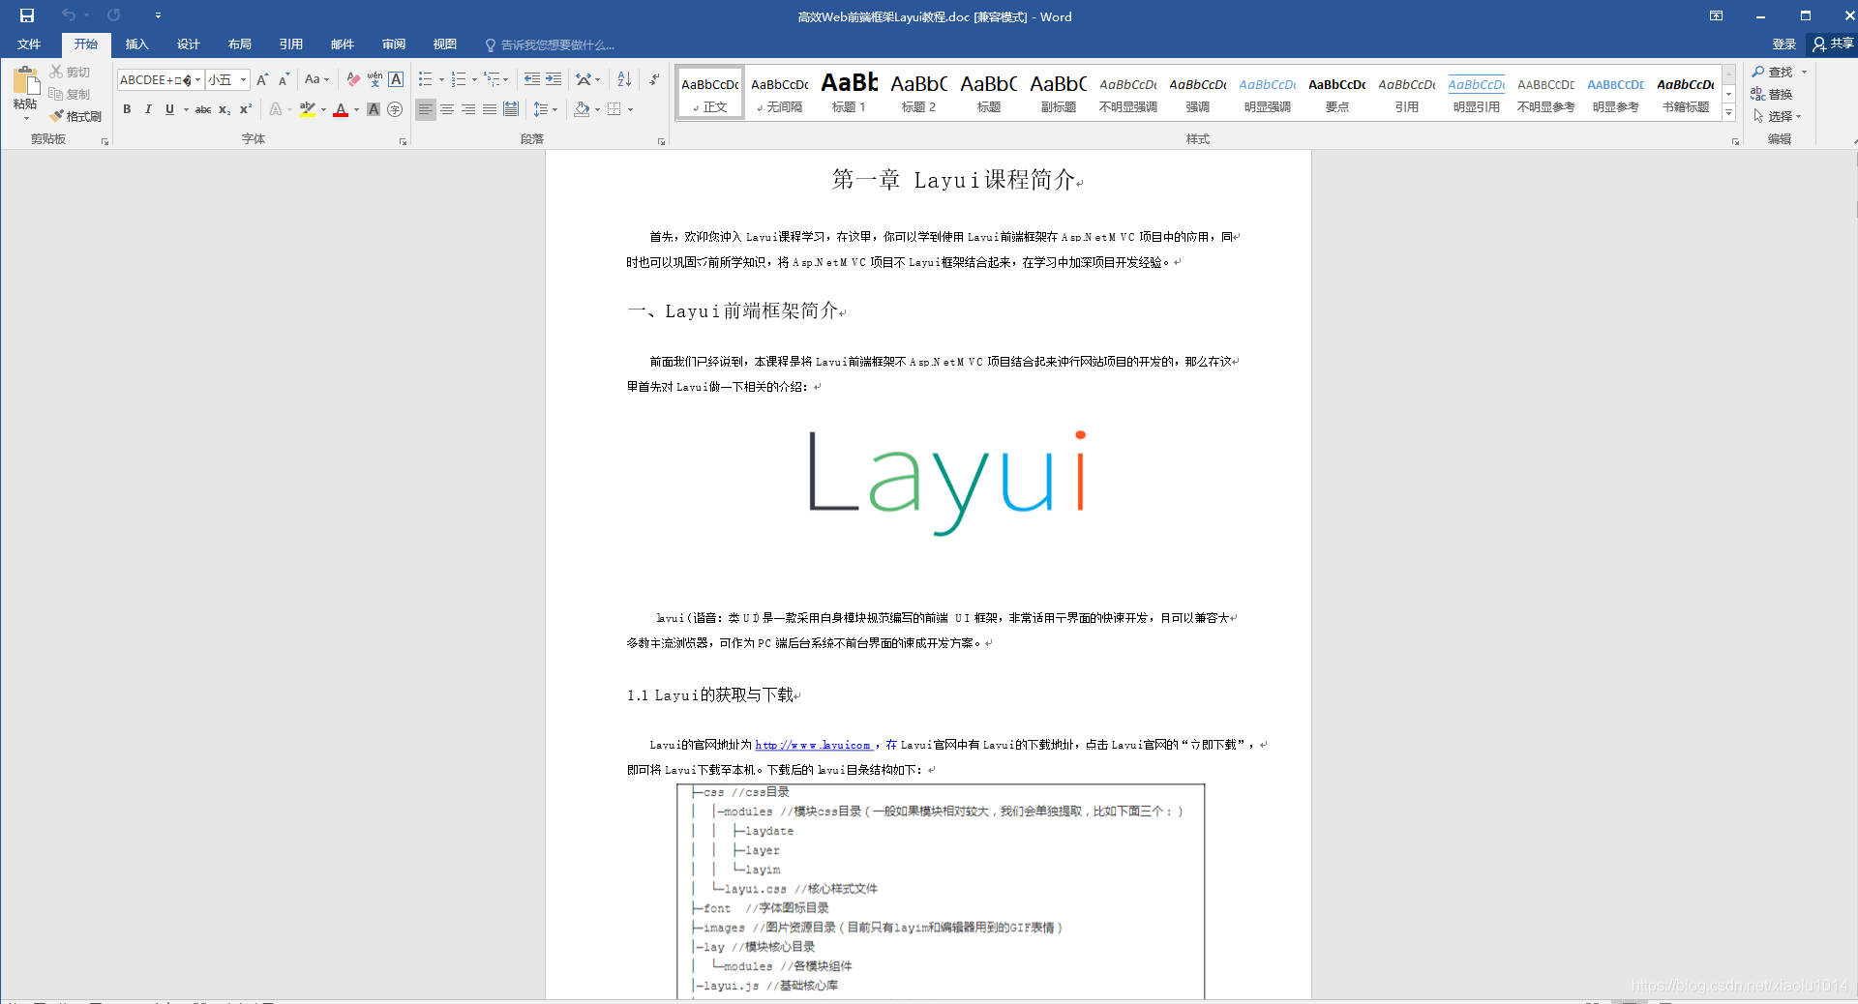
Task: Justify the paragraph text
Action: tap(490, 109)
